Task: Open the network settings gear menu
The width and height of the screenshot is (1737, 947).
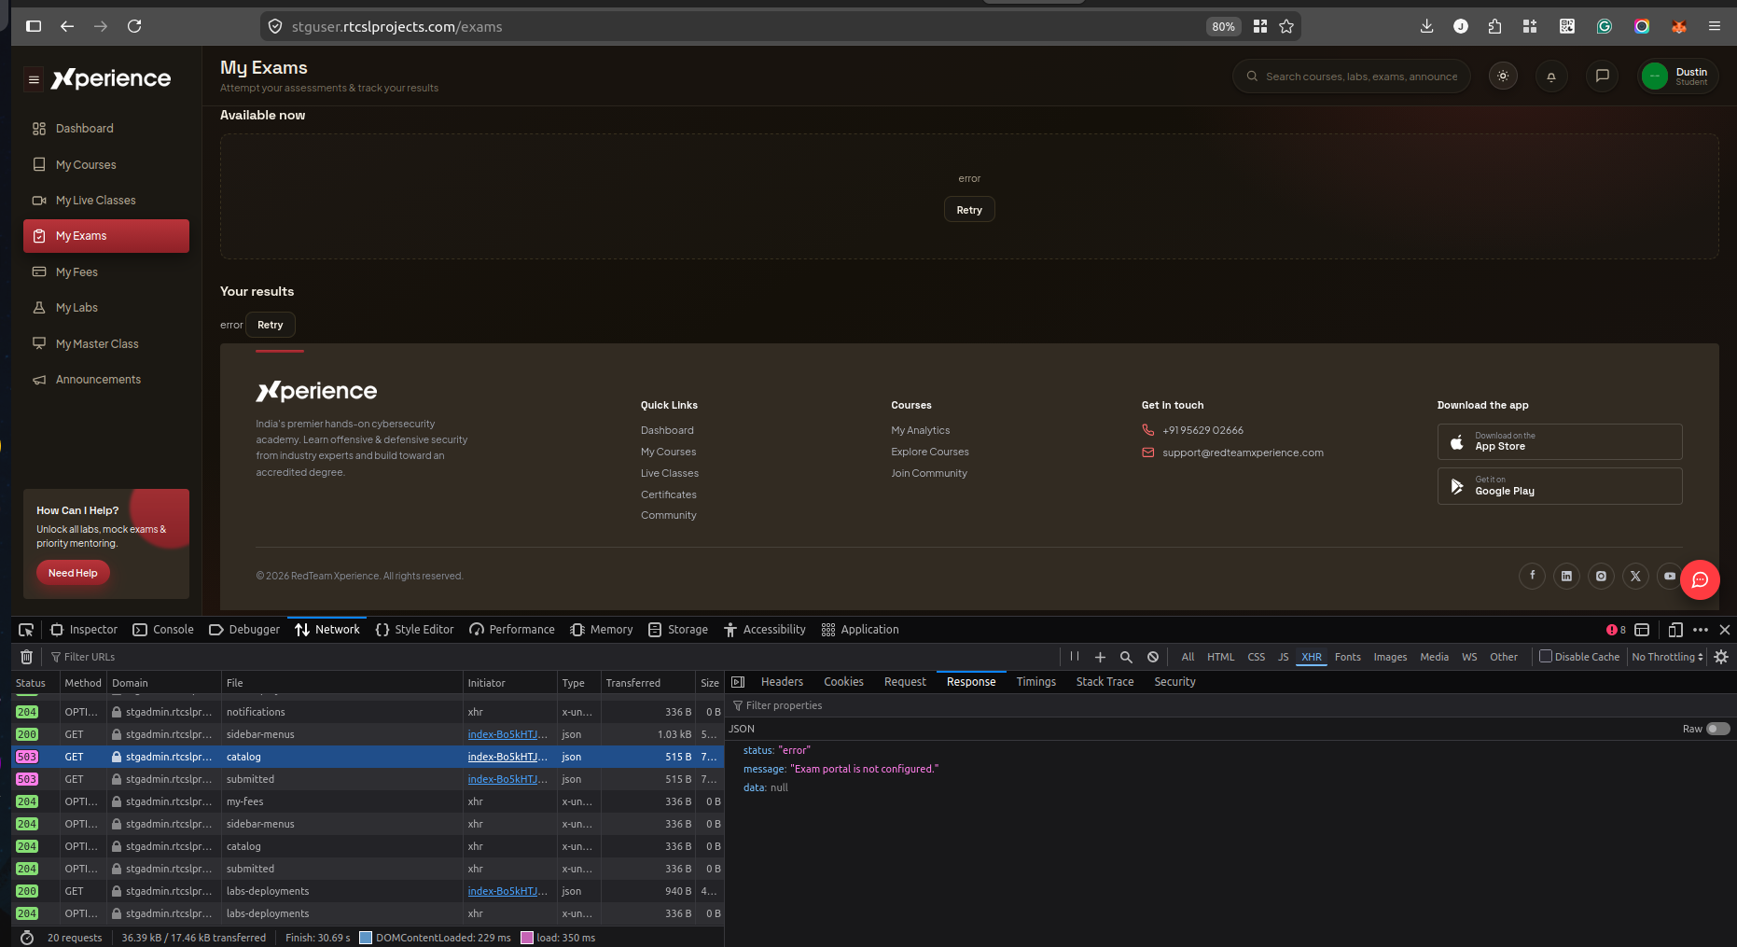Action: click(1721, 657)
